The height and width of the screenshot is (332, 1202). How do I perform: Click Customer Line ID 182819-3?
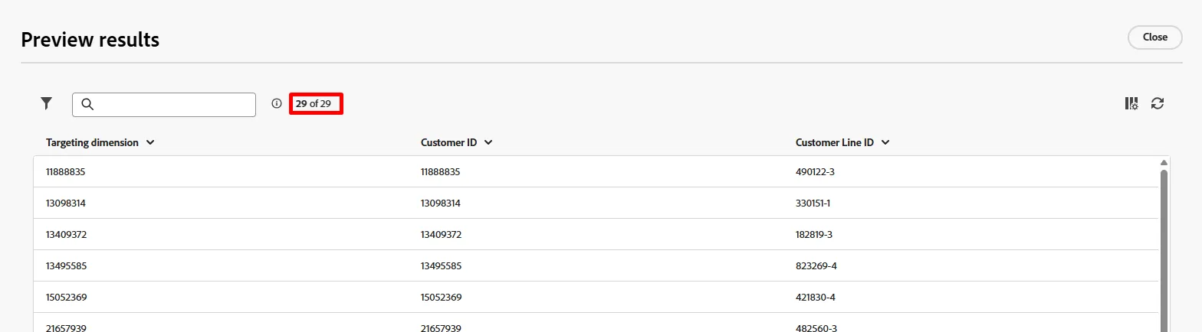pos(814,235)
